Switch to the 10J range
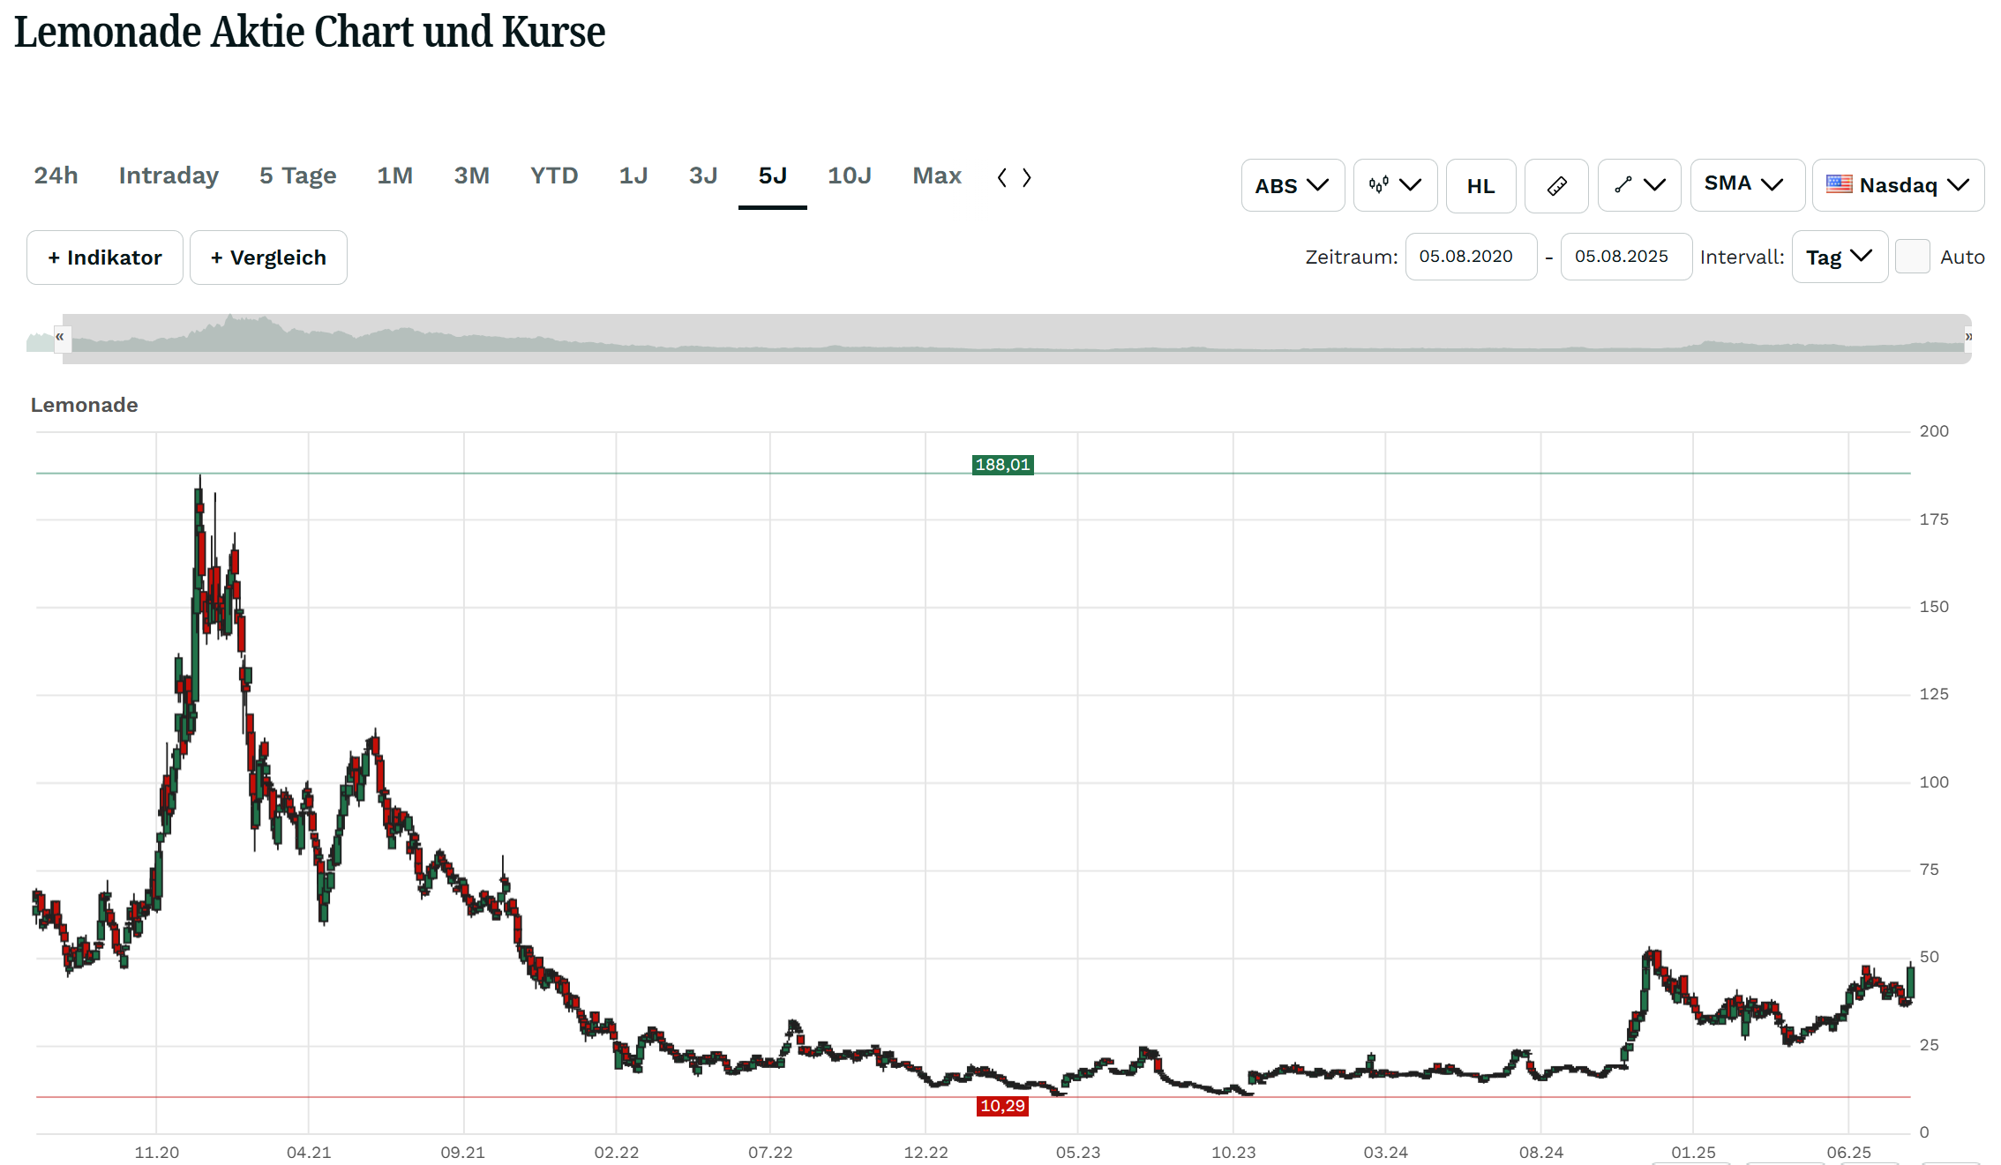 (850, 175)
